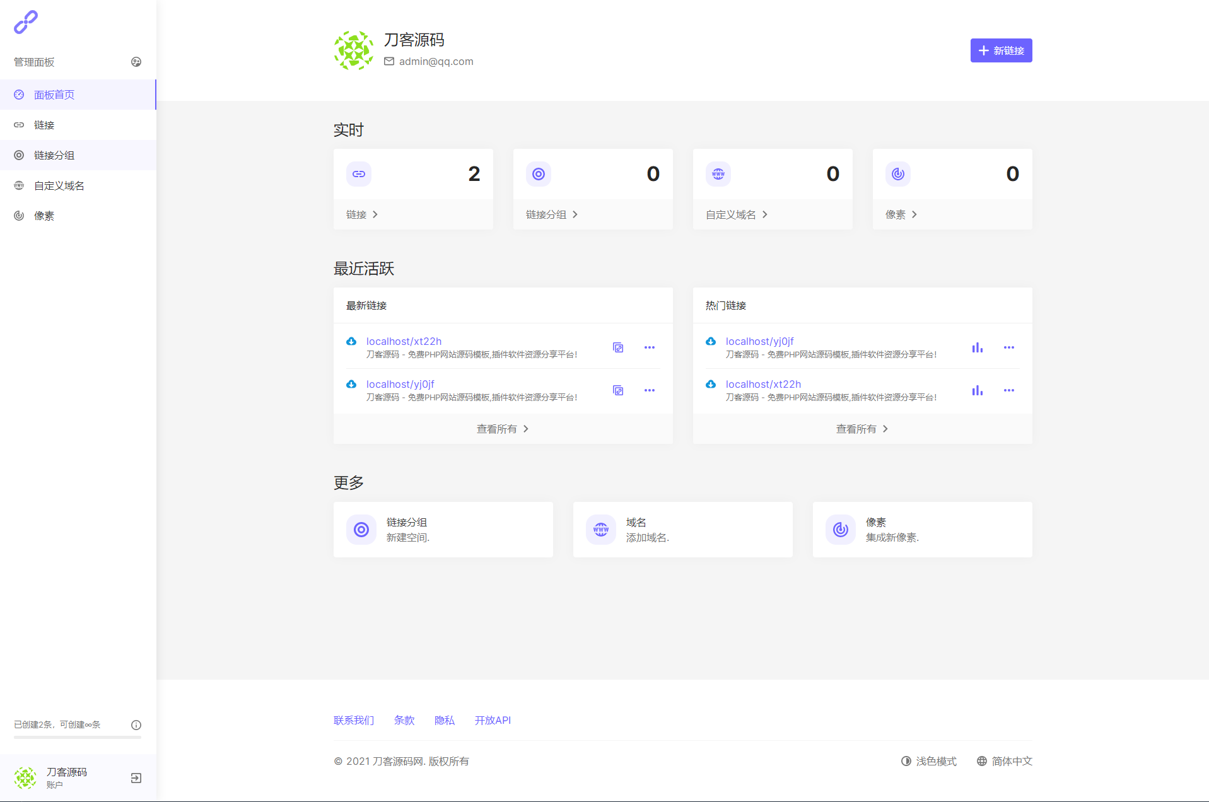Open the 域名 添加域名 card
This screenshot has height=802, width=1209.
click(682, 530)
